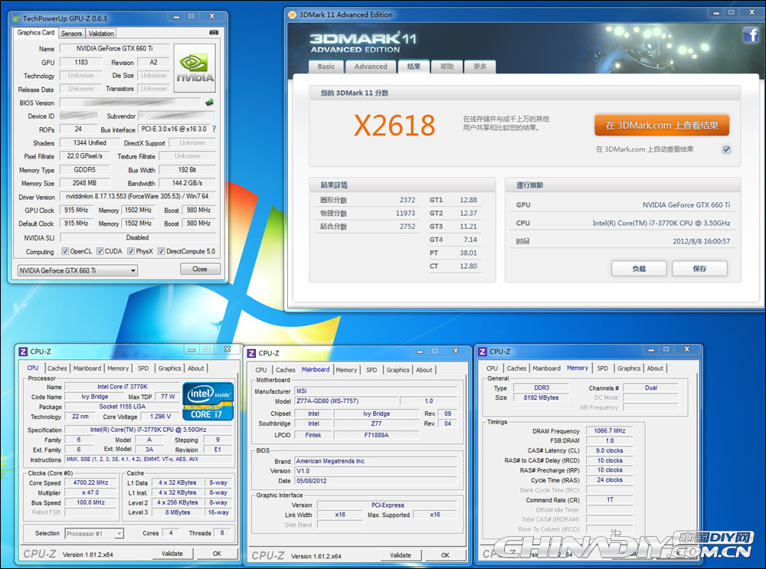Click the Intel Core i7 badge logo
766x569 pixels.
coord(208,401)
